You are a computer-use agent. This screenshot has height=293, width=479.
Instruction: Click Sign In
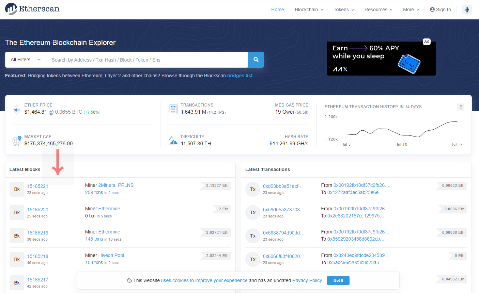click(440, 10)
